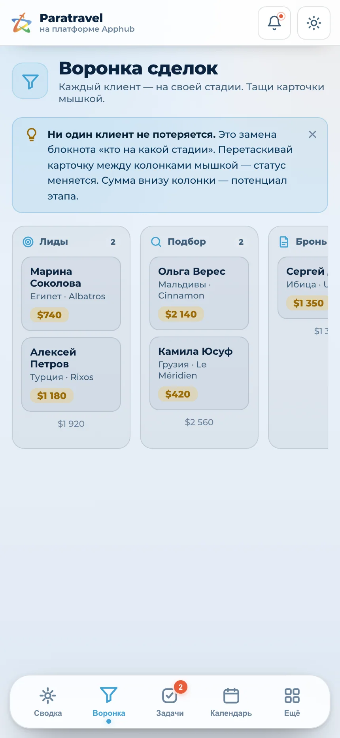Click the $2 140 price badge
This screenshot has height=738, width=340.
click(x=181, y=314)
